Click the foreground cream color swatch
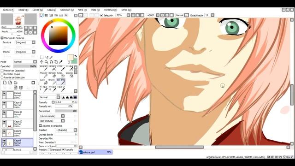The height and width of the screenshot is (166, 295). pos(71,57)
